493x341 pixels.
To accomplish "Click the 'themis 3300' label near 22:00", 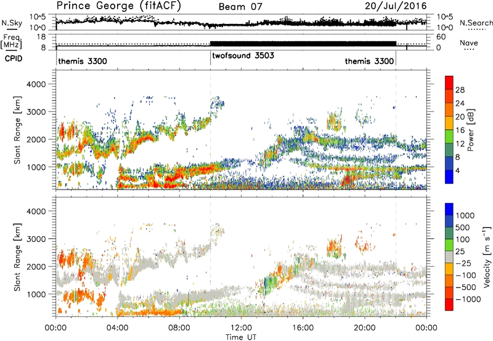I will click(x=369, y=61).
